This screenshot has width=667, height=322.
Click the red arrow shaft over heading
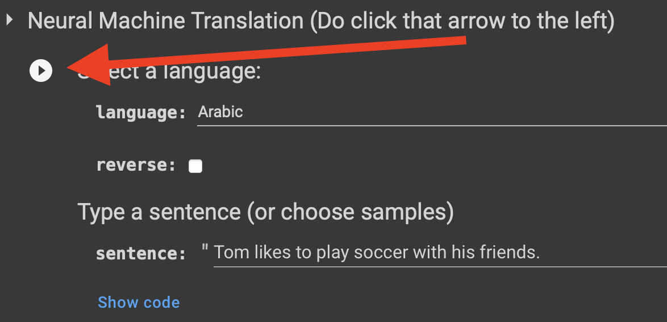289,50
